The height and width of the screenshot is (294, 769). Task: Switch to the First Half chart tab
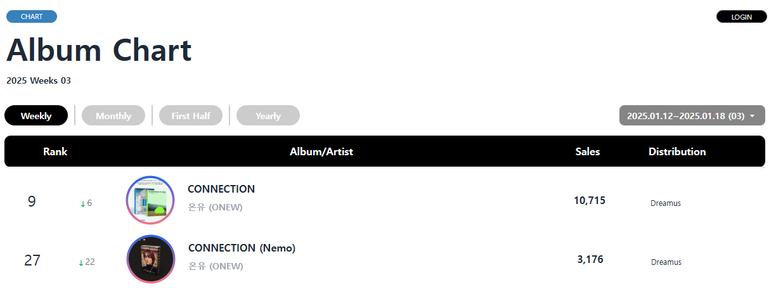pos(190,116)
